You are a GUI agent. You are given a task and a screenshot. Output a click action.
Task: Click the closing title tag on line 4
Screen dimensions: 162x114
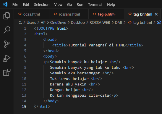(134, 45)
